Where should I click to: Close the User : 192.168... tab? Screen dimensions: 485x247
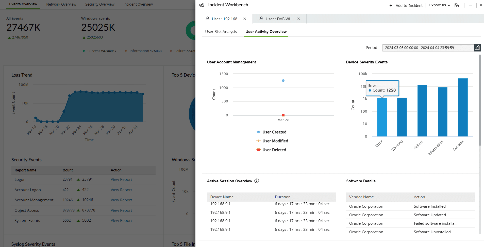click(245, 19)
